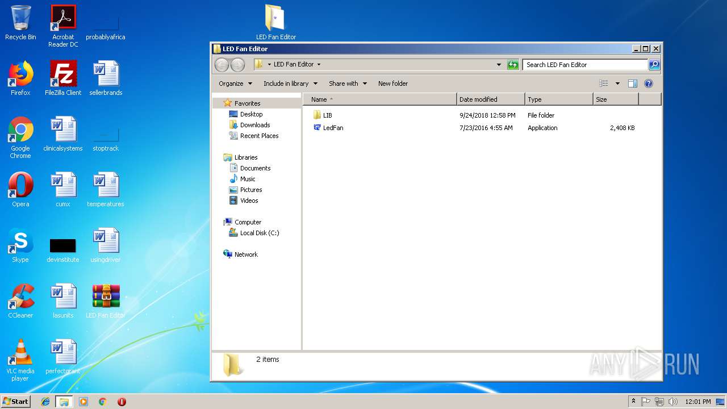Sort by the Size column header
The width and height of the screenshot is (727, 409).
coord(616,99)
